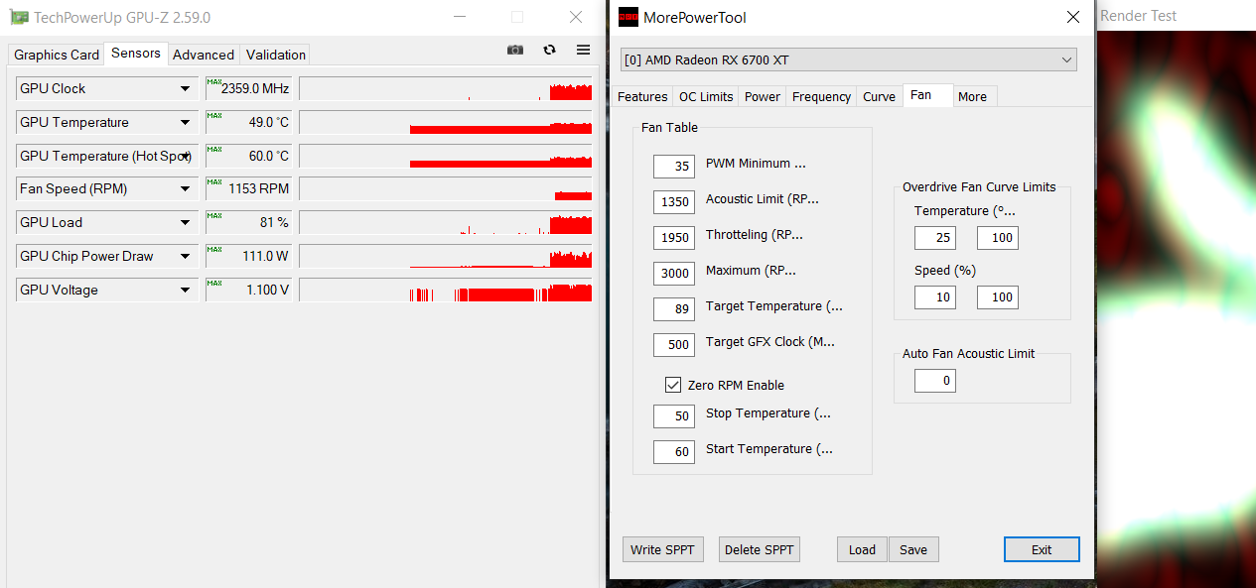Click the GPU-Z title bar app icon

19,17
